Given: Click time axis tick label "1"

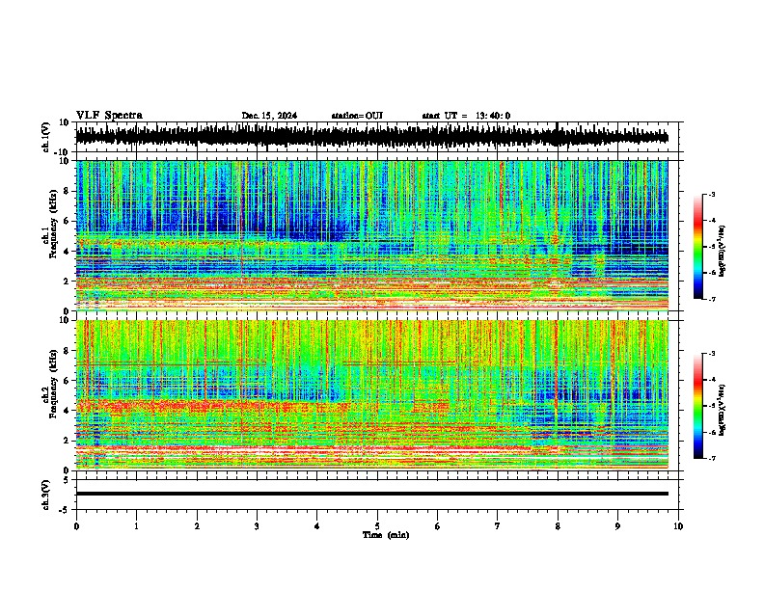Looking at the screenshot, I should (136, 526).
